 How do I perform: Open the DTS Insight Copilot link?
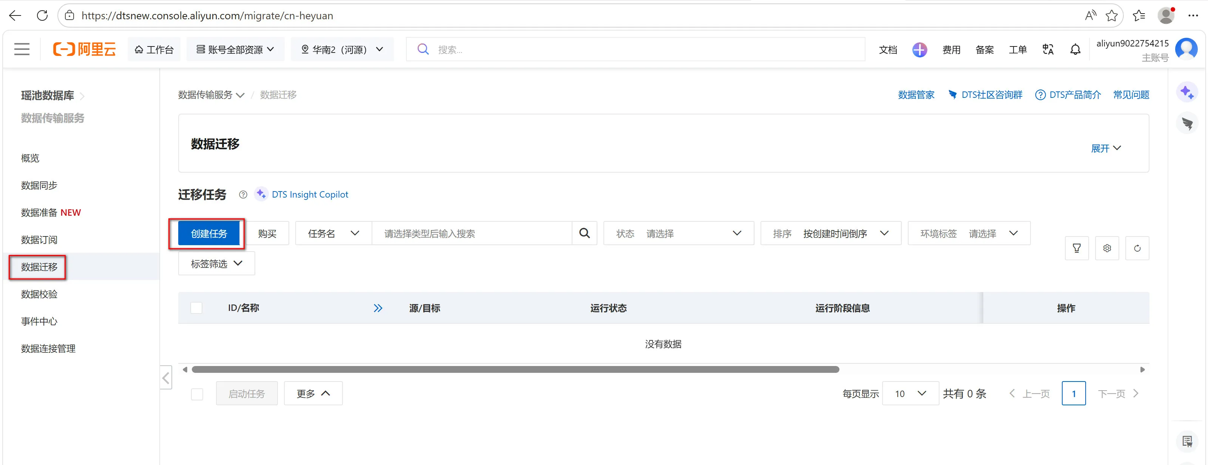(310, 195)
